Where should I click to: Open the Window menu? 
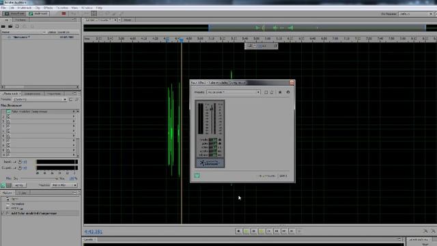tap(87, 8)
